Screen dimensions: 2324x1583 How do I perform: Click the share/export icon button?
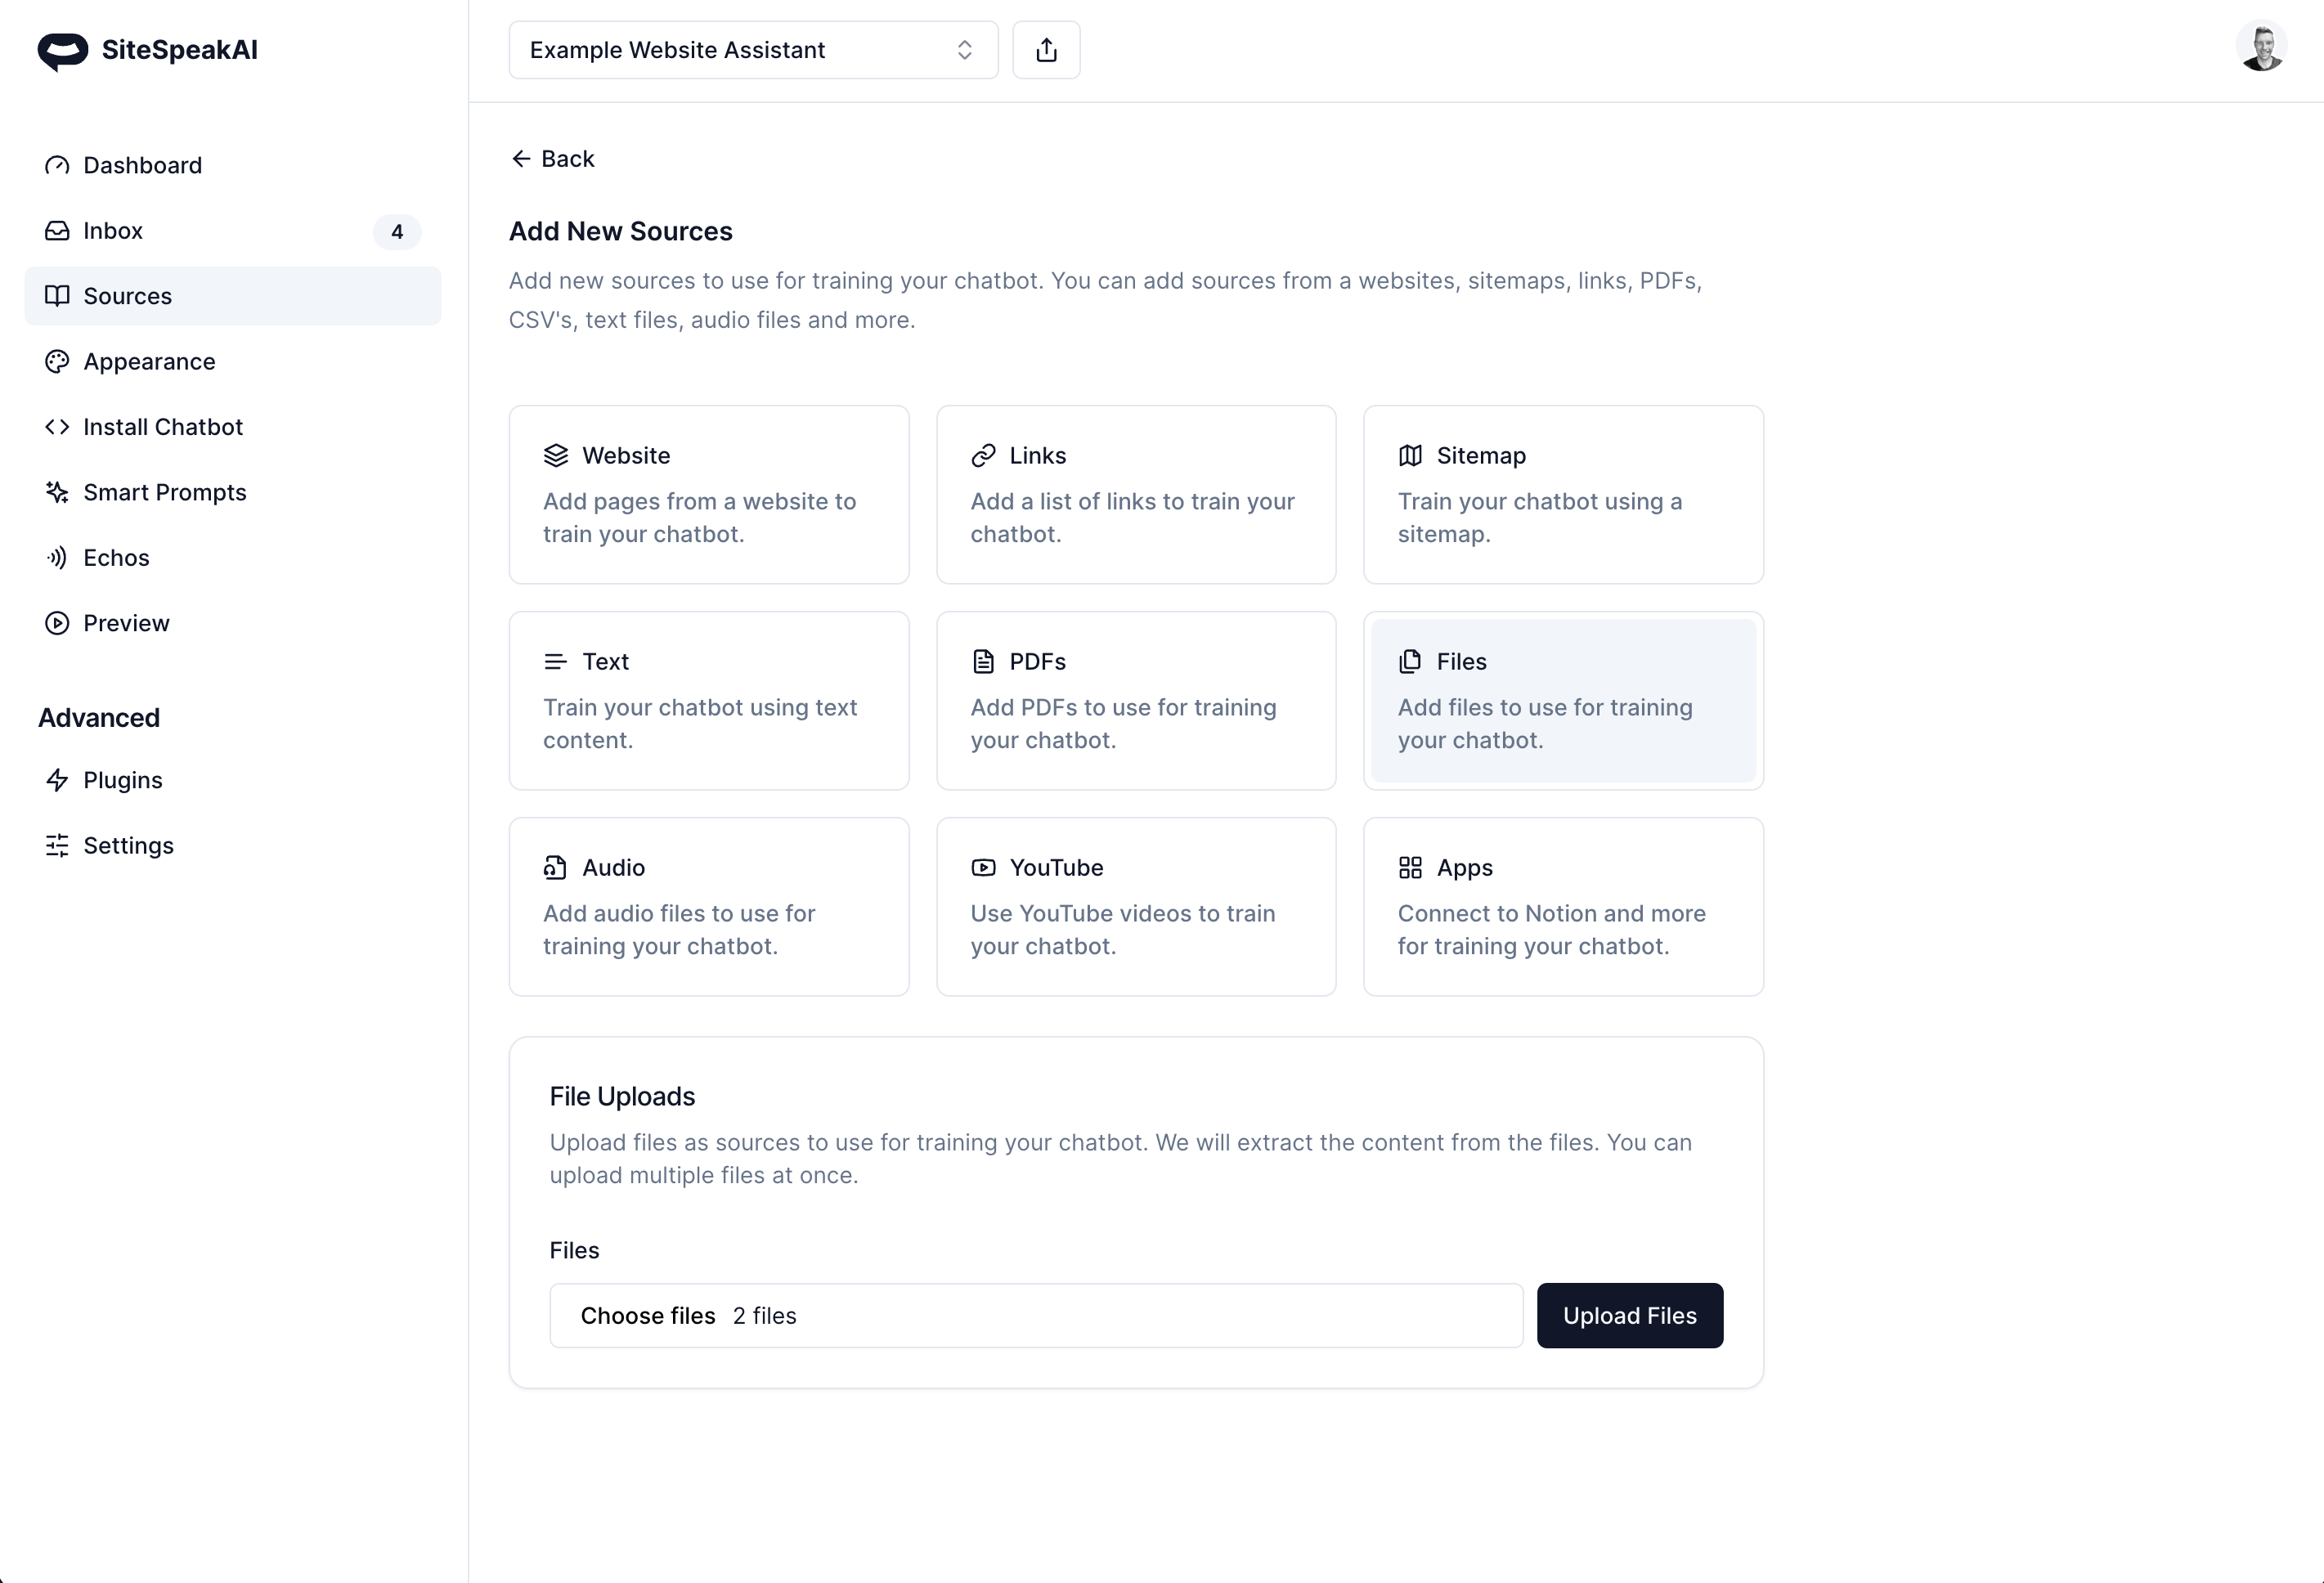click(1046, 50)
